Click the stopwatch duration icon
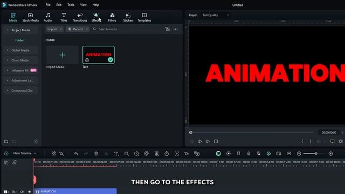This screenshot has height=194, width=345. click(x=167, y=154)
